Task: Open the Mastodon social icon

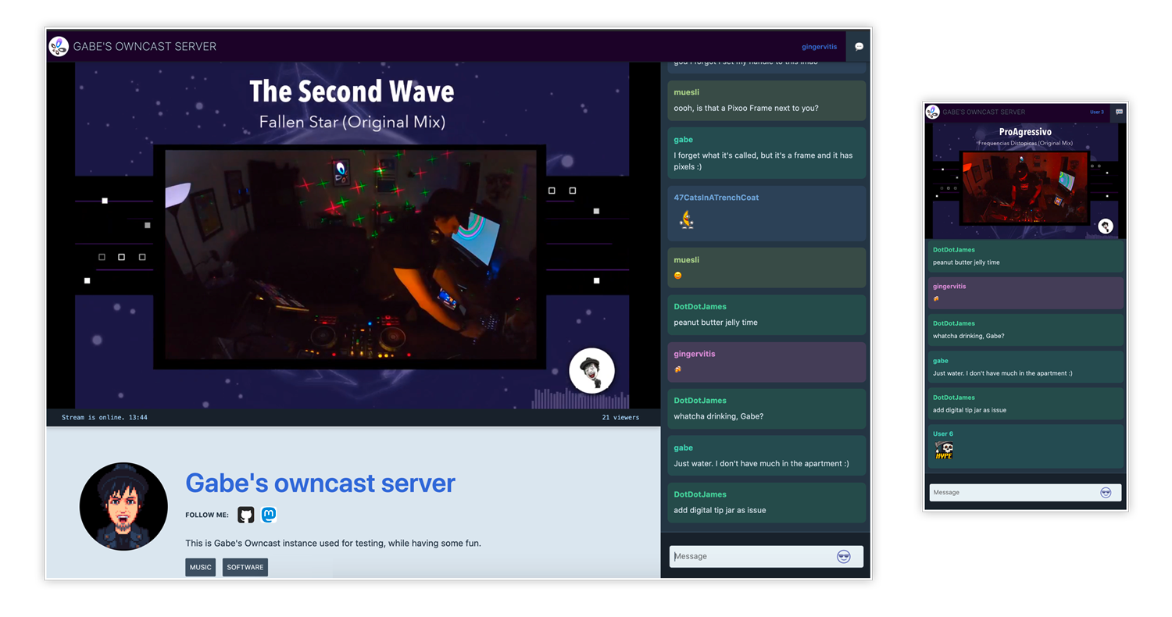Action: pos(269,515)
